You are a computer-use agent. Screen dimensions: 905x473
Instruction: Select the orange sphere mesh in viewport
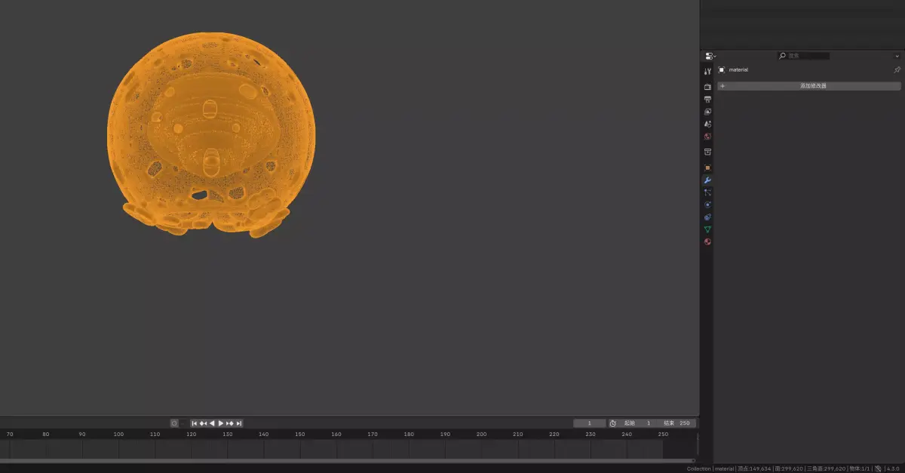[x=211, y=134]
